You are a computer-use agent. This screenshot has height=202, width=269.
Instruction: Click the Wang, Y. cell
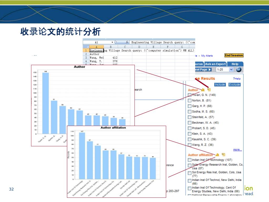(96, 61)
